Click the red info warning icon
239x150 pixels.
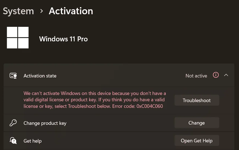tap(216, 75)
